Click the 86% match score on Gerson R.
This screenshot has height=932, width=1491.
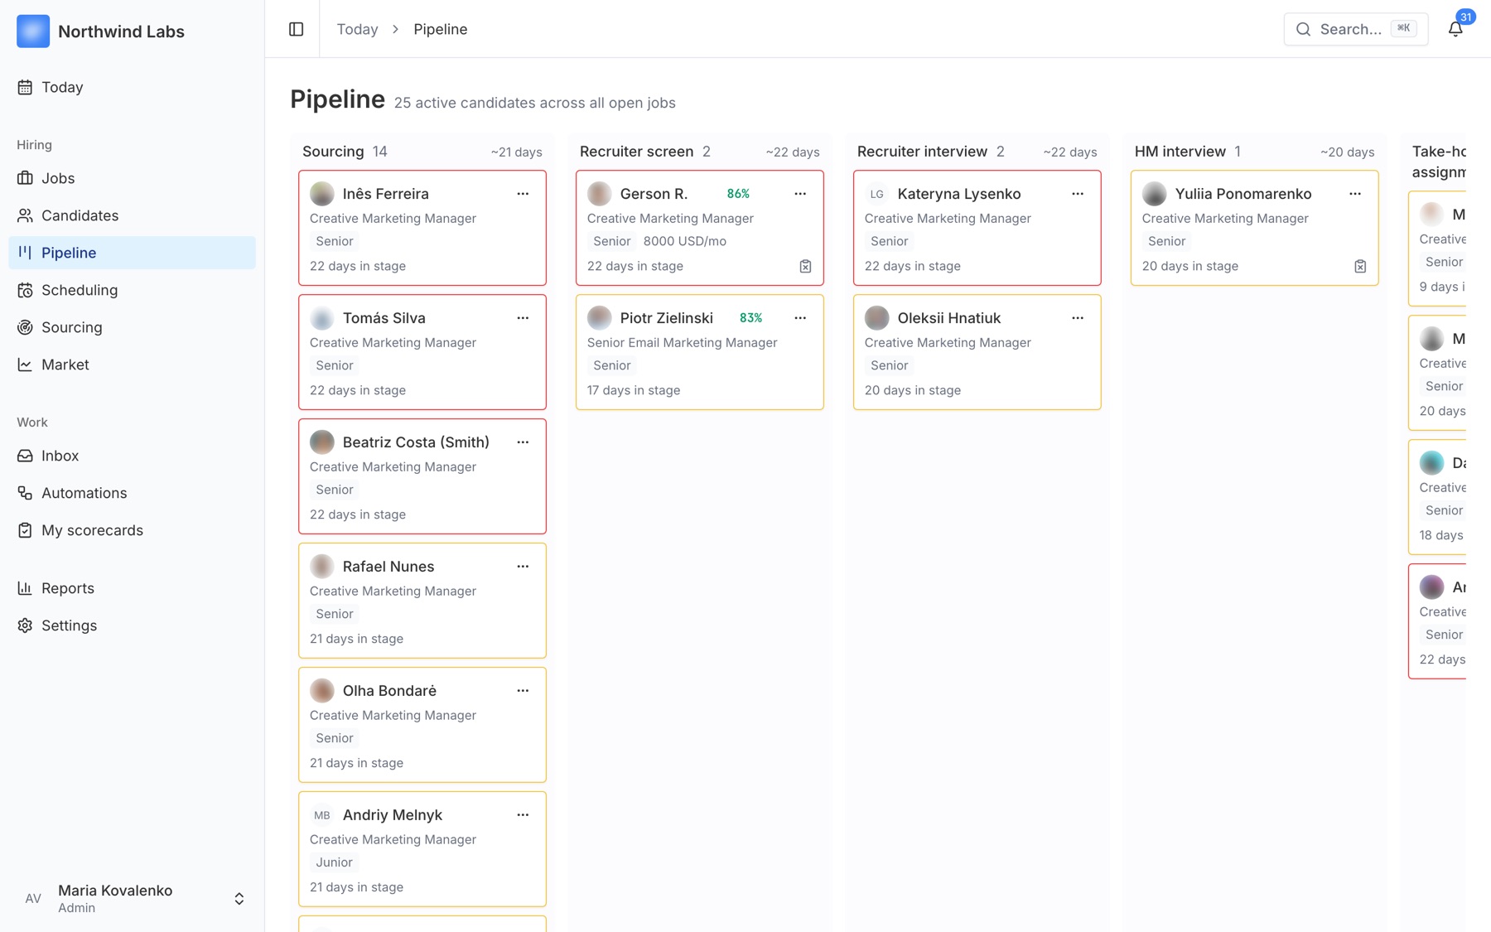[x=738, y=194]
